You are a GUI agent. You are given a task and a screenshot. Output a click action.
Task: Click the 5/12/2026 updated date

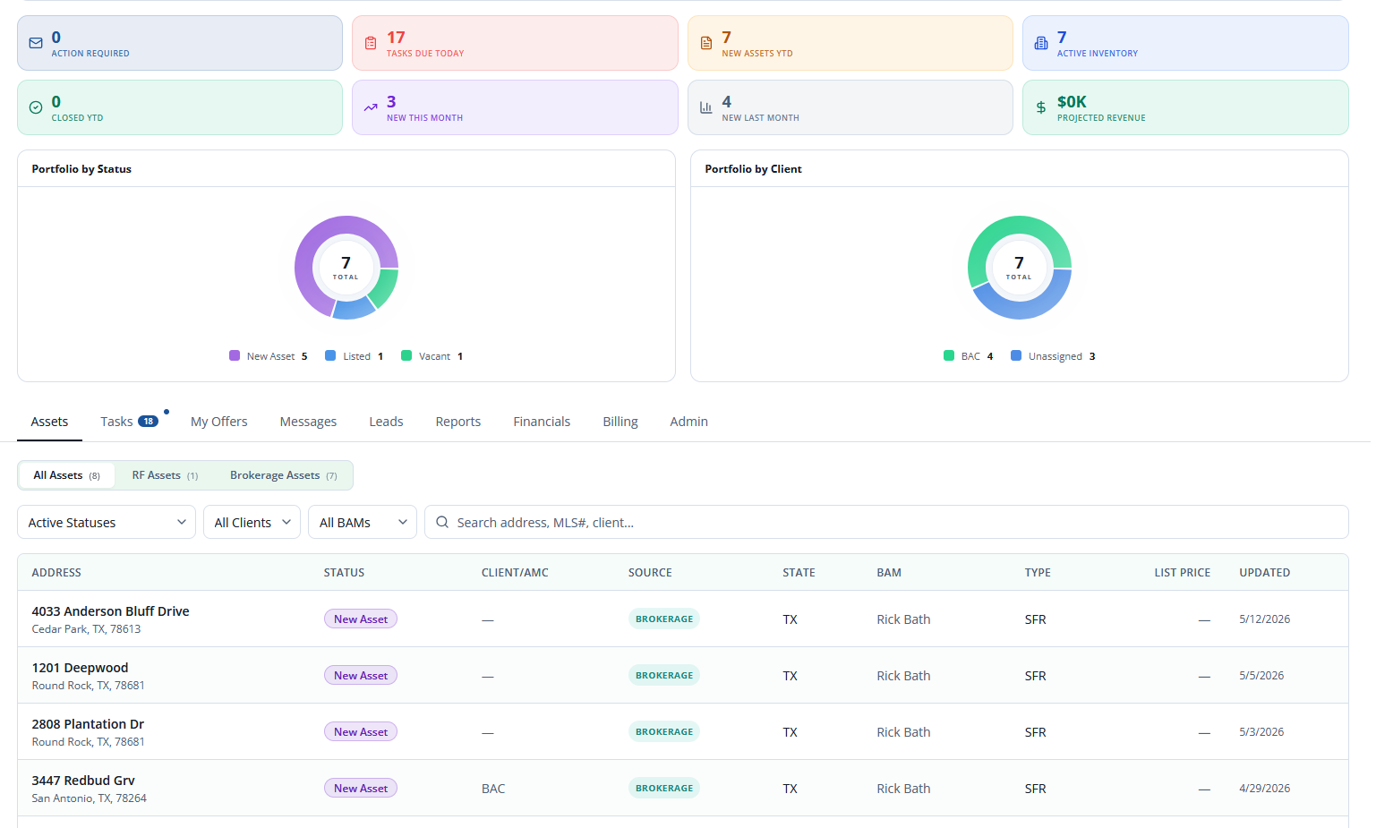(1264, 619)
